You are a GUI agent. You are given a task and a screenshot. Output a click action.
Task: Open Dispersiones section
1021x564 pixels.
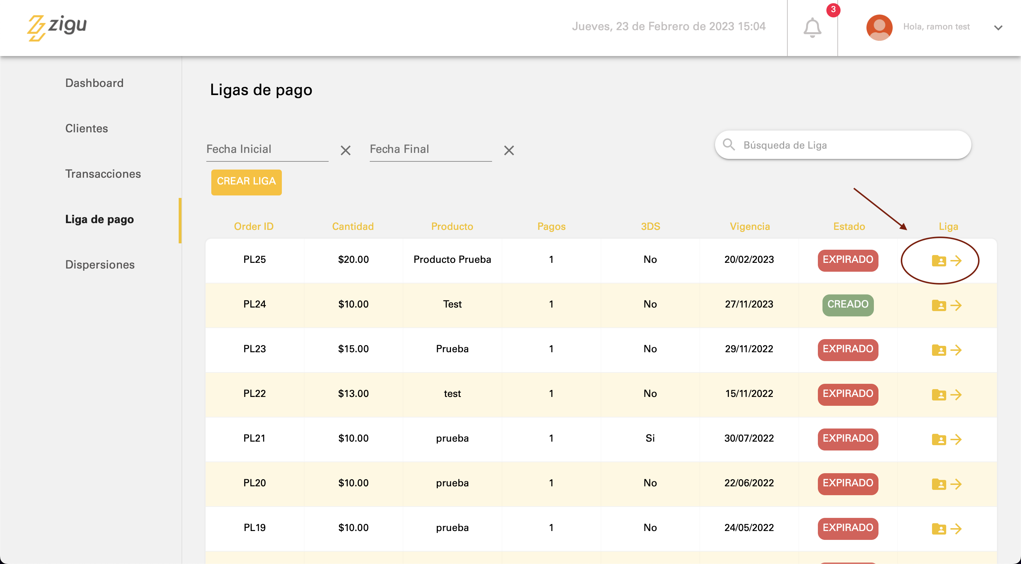(x=100, y=265)
